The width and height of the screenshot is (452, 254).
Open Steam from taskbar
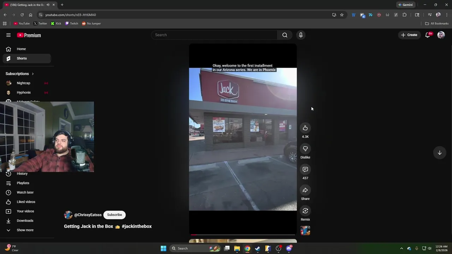[257, 248]
